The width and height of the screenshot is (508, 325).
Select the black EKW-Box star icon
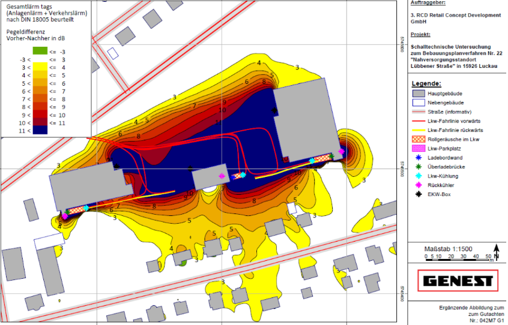[x=417, y=195]
